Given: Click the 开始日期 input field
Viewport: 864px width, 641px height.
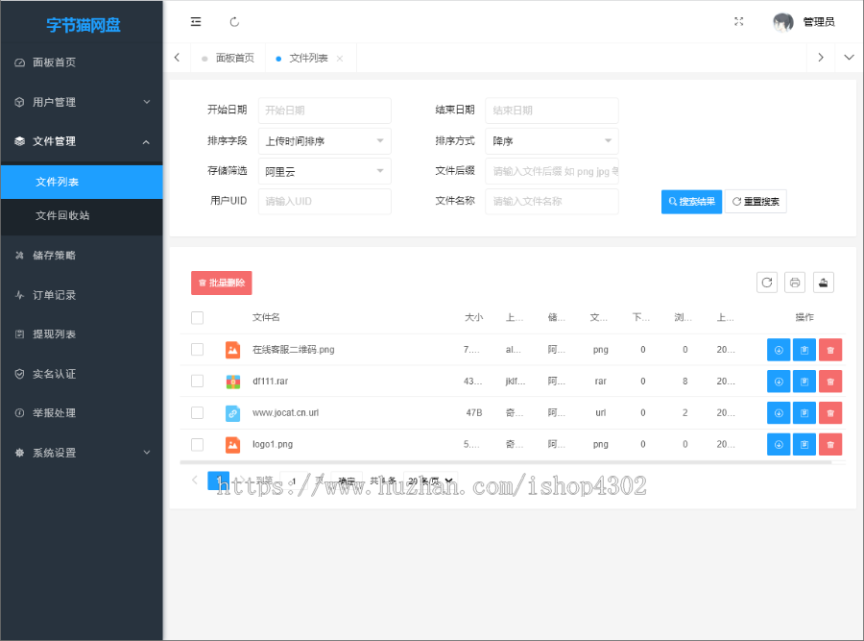Looking at the screenshot, I should coord(324,111).
